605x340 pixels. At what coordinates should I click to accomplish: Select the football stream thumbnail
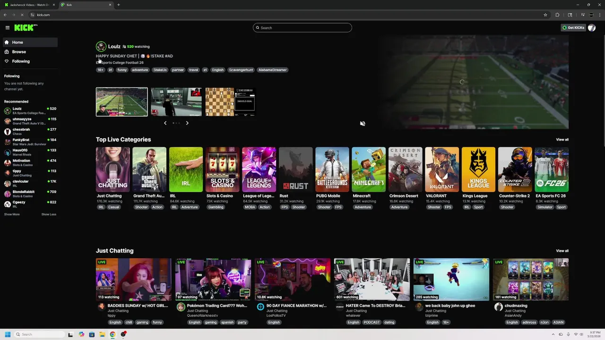tap(122, 102)
